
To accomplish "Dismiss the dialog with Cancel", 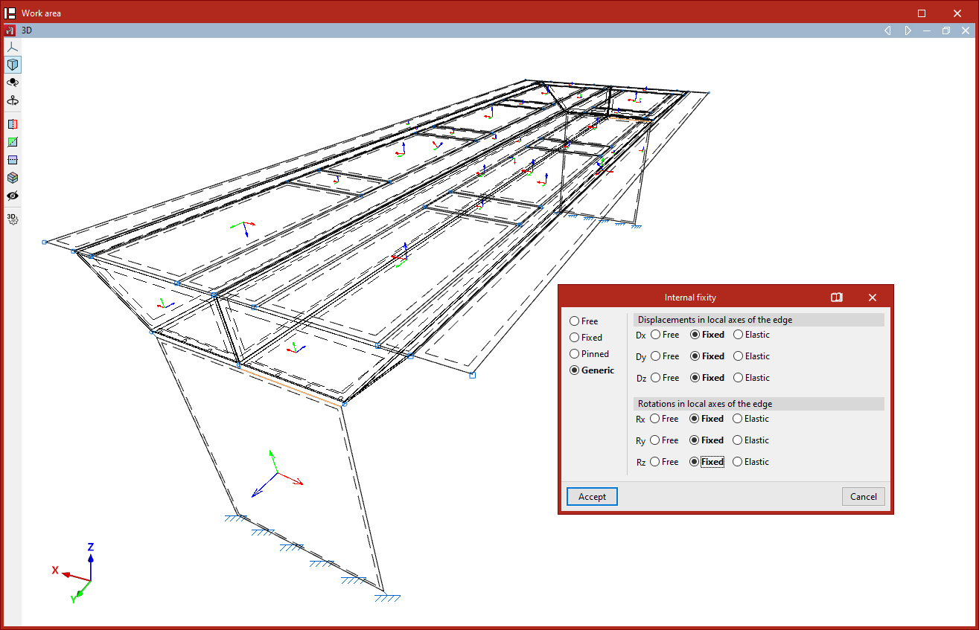I will tap(864, 497).
